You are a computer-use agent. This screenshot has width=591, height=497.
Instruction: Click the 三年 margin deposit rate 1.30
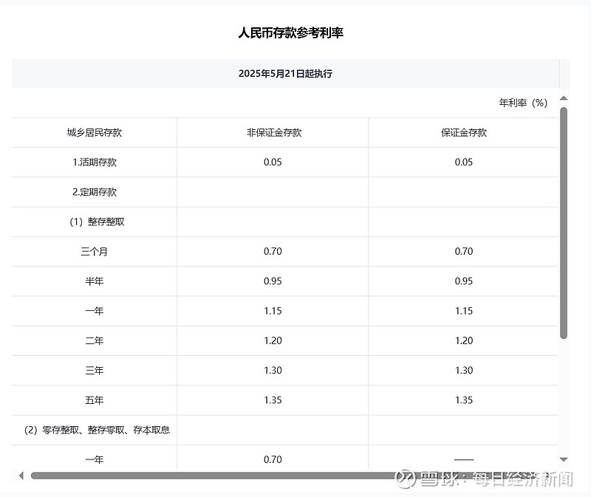point(464,371)
